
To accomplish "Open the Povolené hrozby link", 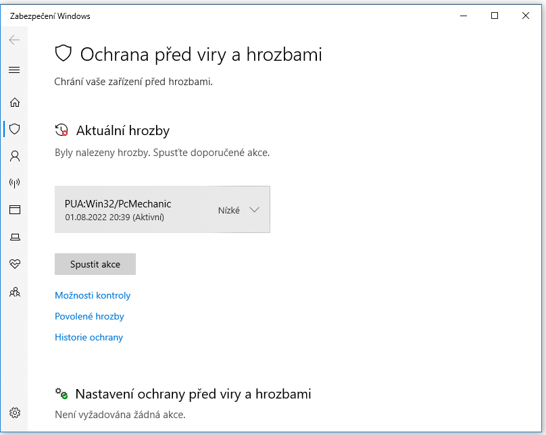I will [89, 316].
